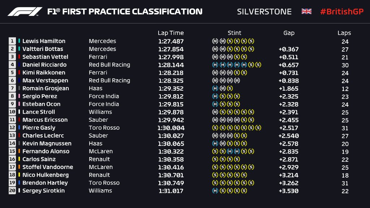370x208 pixels.
Task: Select the Stint column header
Action: pos(235,33)
